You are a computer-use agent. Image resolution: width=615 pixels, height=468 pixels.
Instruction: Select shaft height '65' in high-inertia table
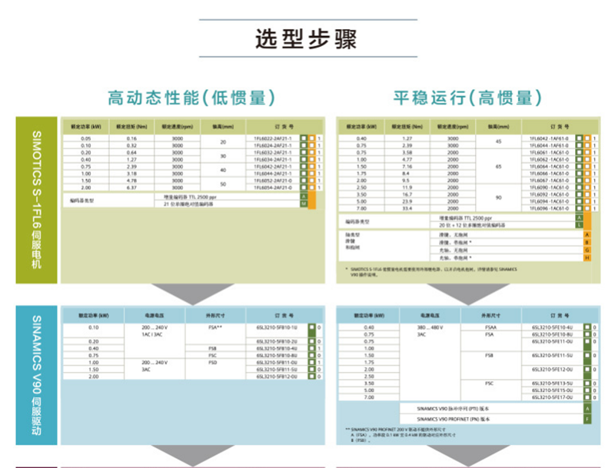coord(498,167)
